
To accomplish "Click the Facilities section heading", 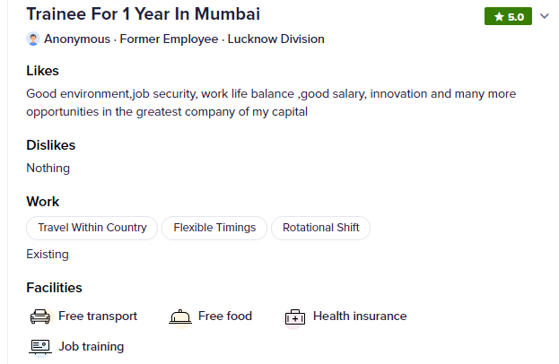I will pyautogui.click(x=54, y=288).
